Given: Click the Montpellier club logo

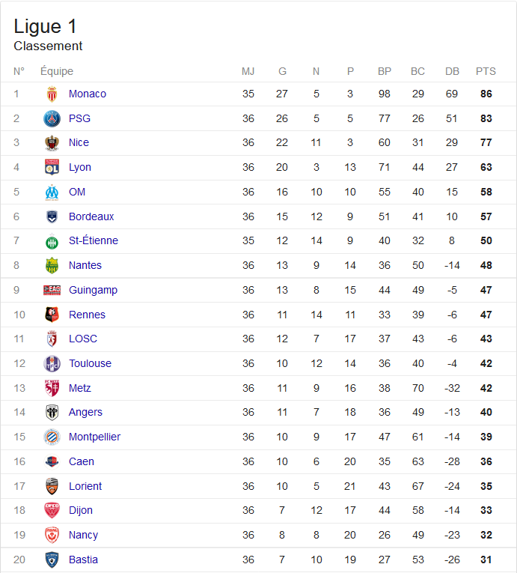Looking at the screenshot, I should tap(52, 437).
